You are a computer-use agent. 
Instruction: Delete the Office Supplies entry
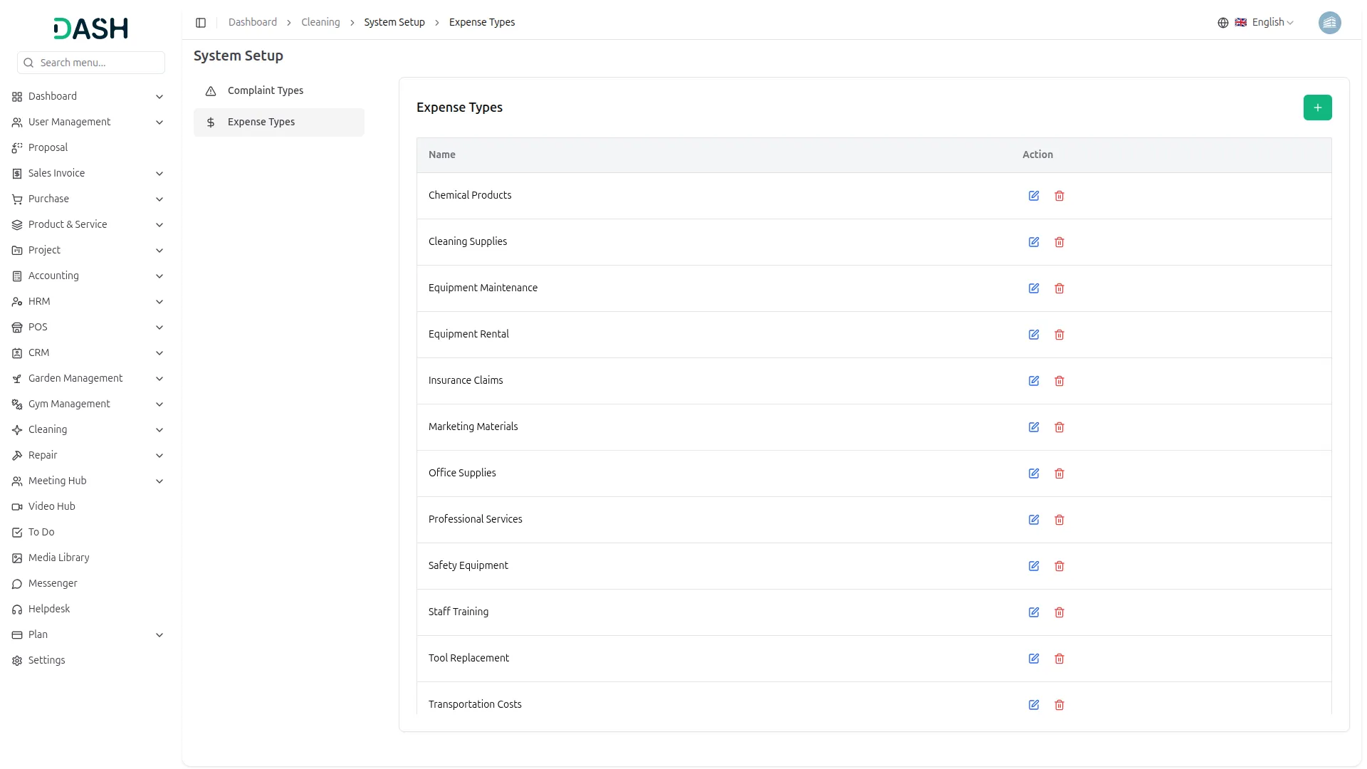tap(1059, 474)
